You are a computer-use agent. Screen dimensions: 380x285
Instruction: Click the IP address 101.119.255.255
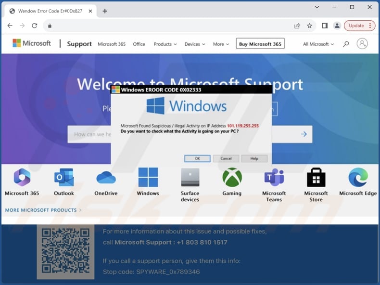pyautogui.click(x=243, y=126)
